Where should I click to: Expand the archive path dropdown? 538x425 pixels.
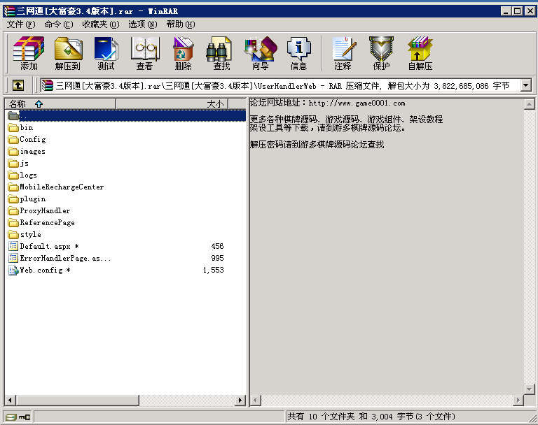(525, 85)
